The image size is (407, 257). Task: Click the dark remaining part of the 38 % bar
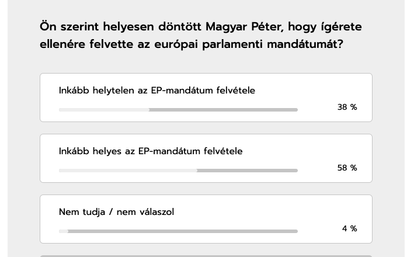pyautogui.click(x=224, y=110)
